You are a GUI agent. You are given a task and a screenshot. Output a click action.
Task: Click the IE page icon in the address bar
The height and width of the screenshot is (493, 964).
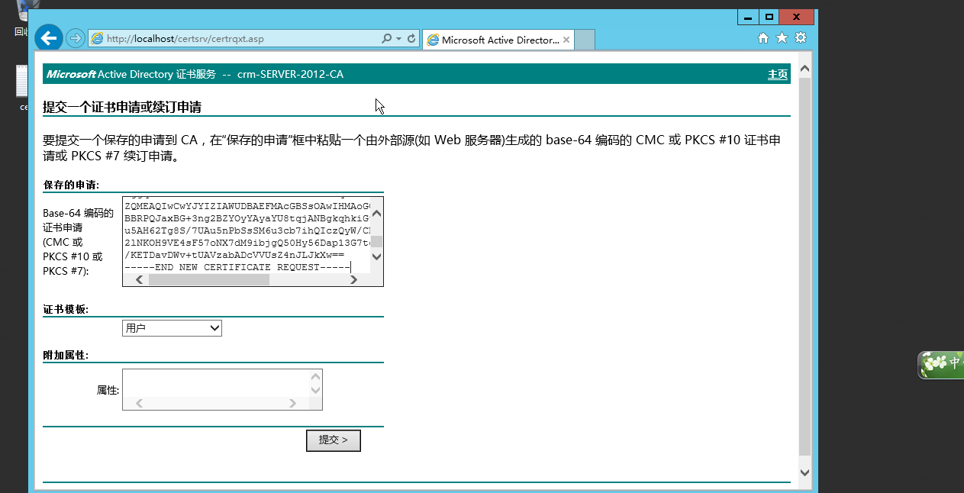click(97, 38)
